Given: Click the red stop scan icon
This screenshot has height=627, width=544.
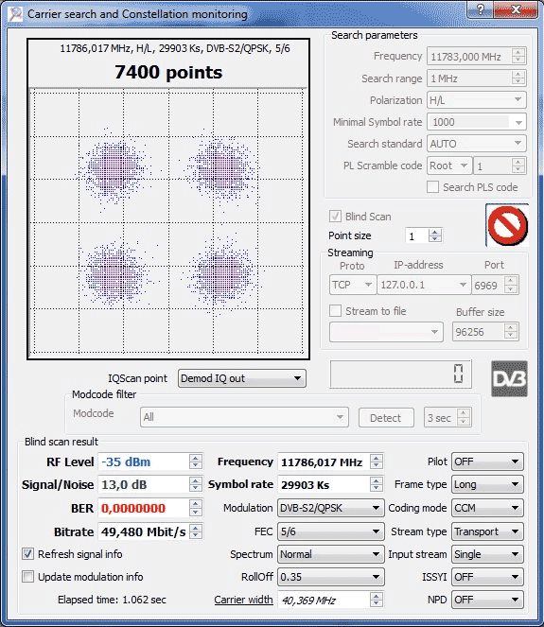Looking at the screenshot, I should click(x=507, y=225).
